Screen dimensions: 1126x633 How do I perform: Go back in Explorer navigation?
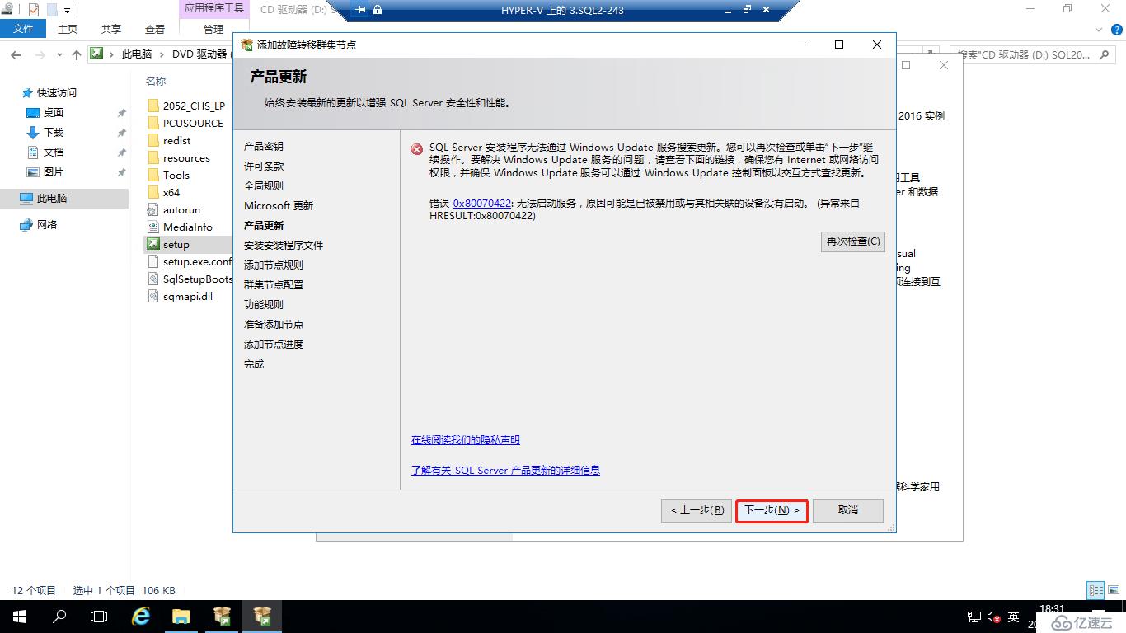tap(16, 54)
